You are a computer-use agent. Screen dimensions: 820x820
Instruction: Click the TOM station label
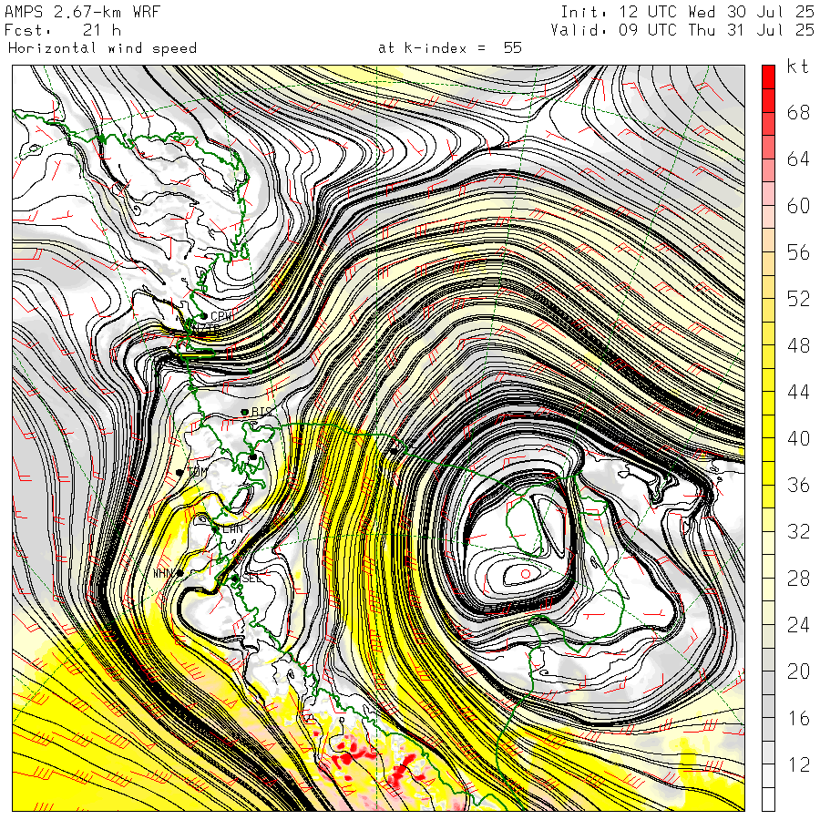pyautogui.click(x=197, y=472)
